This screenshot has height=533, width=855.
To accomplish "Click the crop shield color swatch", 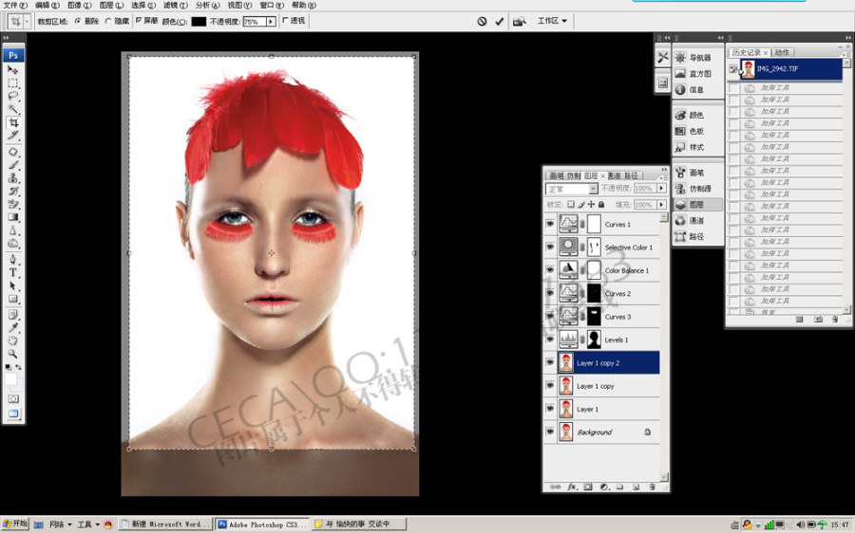I will [199, 21].
